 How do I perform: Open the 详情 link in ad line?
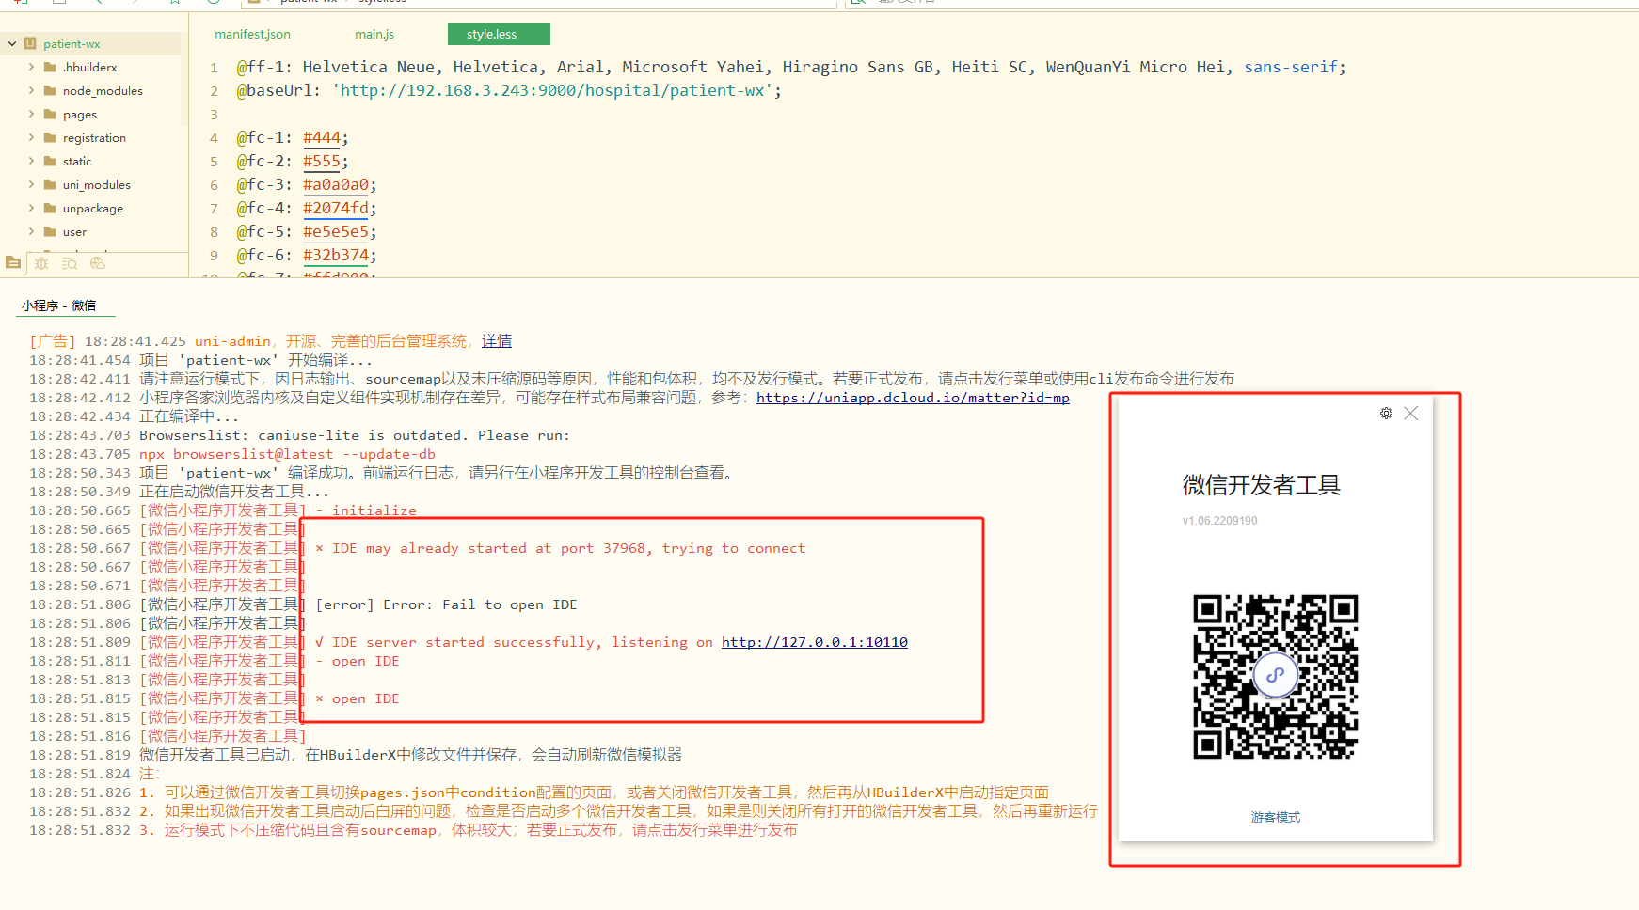tap(497, 341)
